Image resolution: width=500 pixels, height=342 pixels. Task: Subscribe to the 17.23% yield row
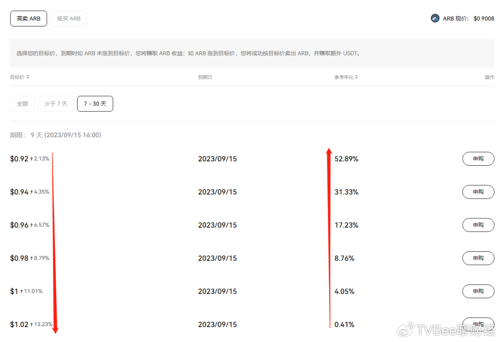(x=478, y=225)
